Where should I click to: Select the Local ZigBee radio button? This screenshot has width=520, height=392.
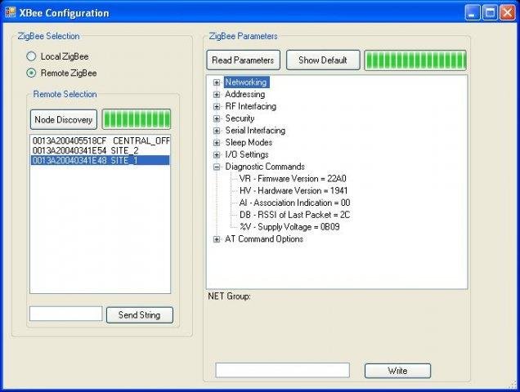click(31, 56)
